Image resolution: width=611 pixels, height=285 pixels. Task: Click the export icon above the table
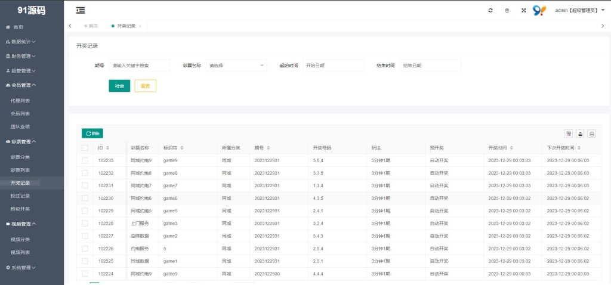[581, 134]
